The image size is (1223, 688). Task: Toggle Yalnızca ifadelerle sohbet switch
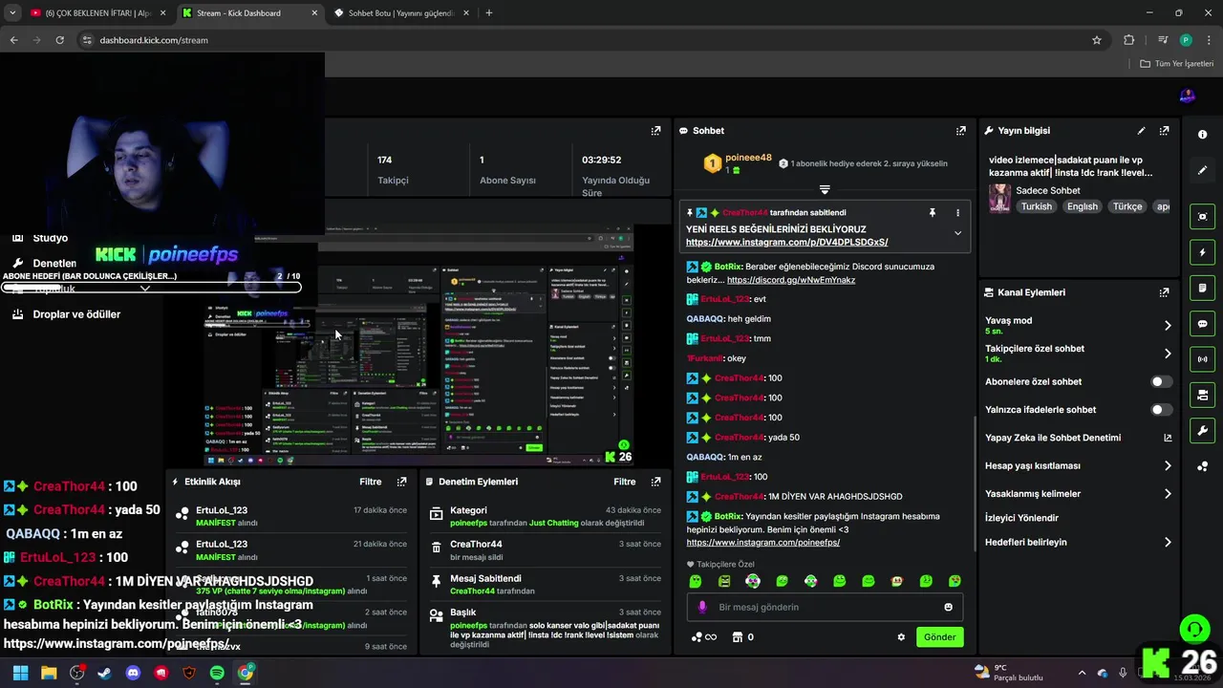(x=1161, y=410)
